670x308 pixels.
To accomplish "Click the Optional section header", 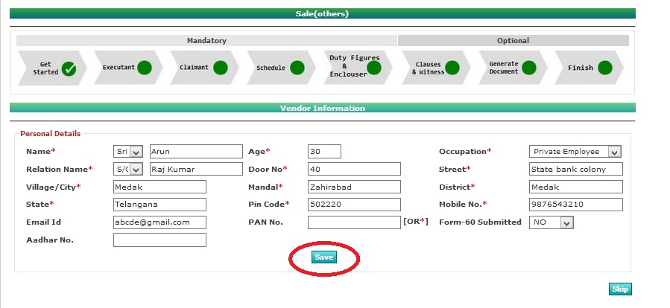I will tap(513, 41).
